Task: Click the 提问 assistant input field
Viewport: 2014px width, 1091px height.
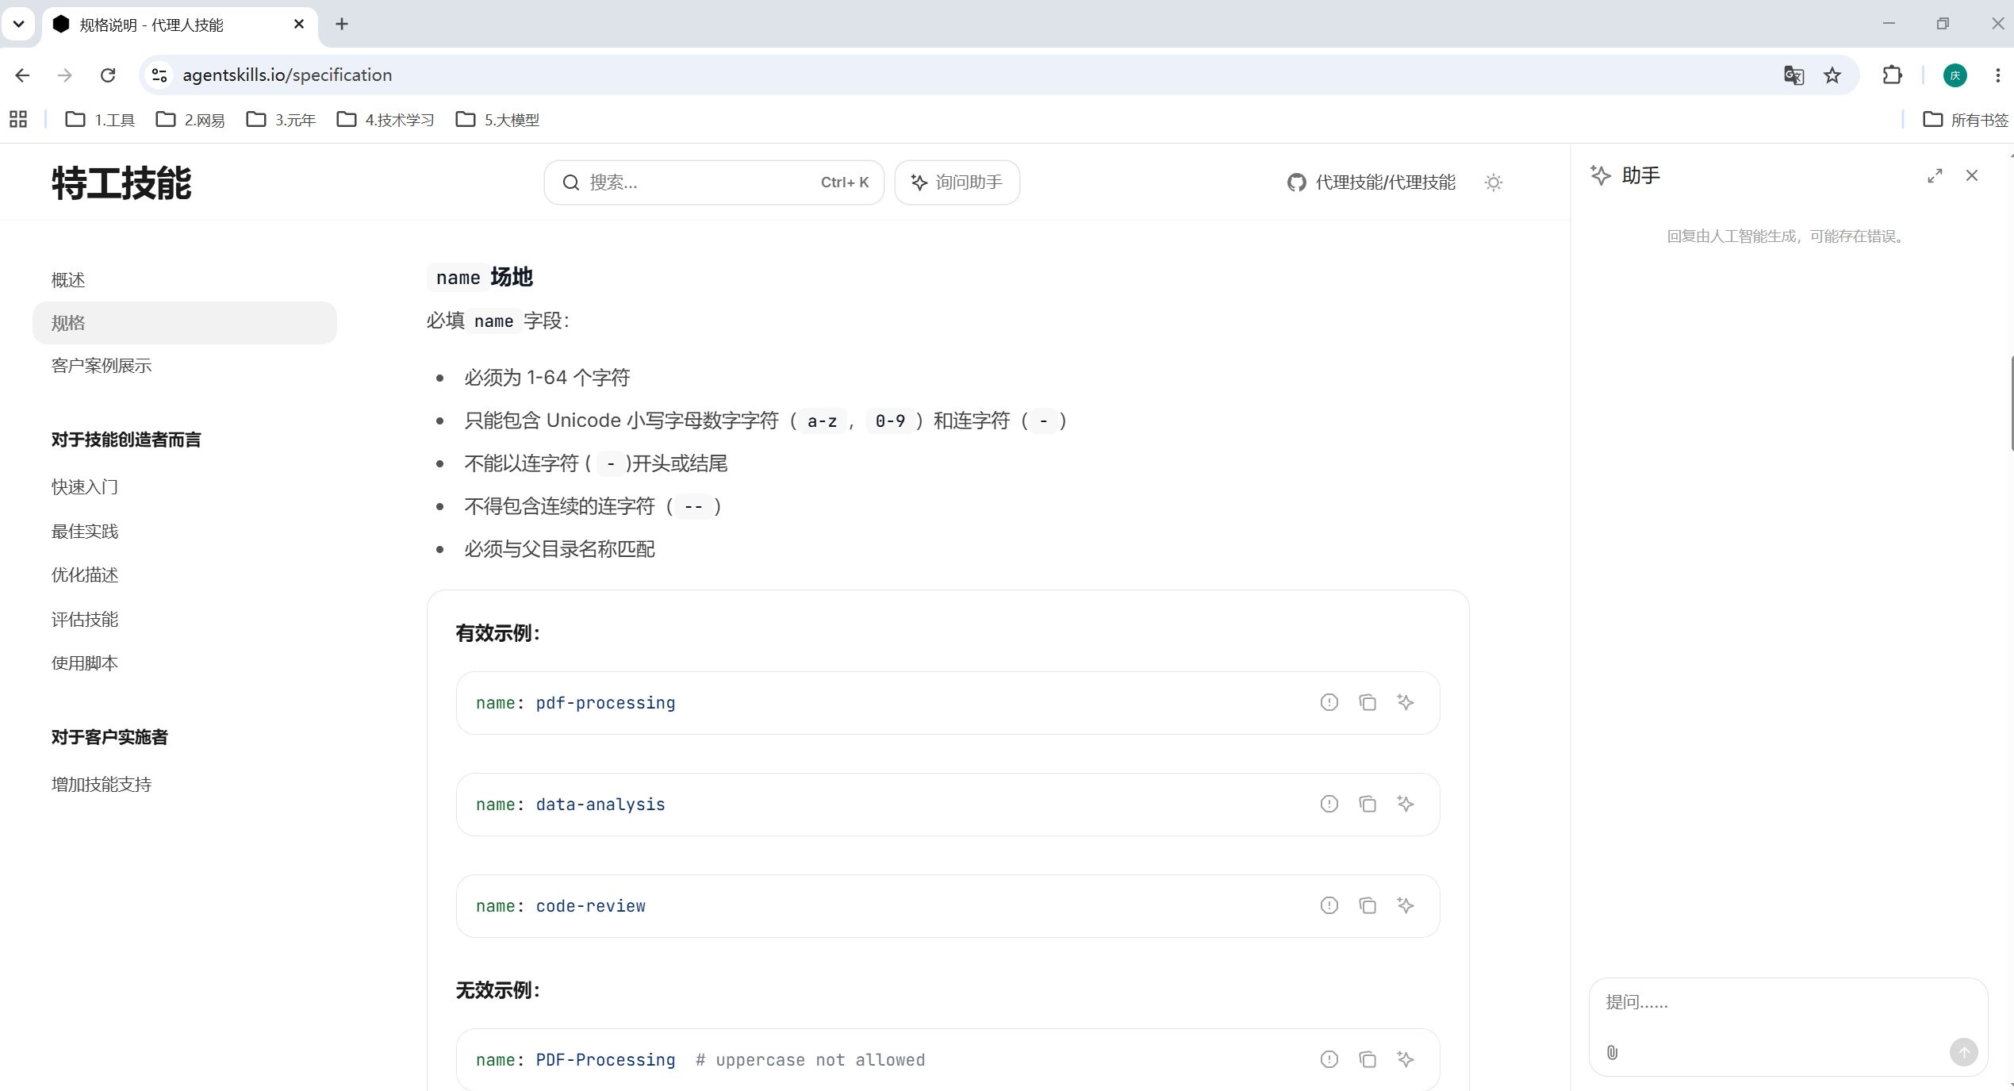Action: [1788, 1003]
